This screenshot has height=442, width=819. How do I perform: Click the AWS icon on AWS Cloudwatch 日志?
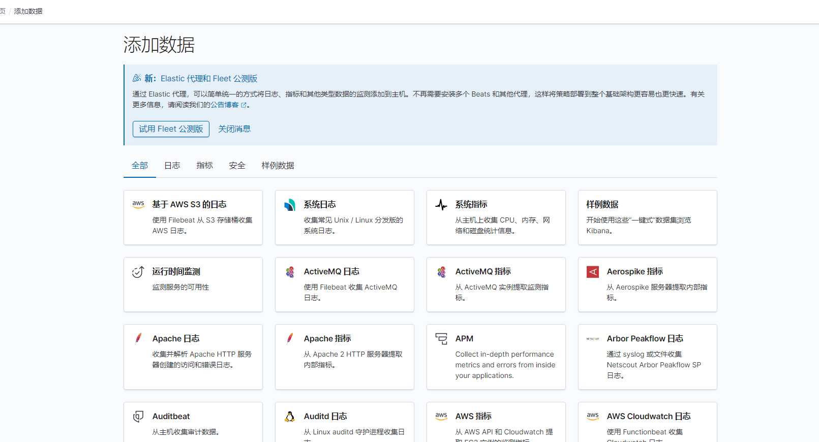[593, 416]
